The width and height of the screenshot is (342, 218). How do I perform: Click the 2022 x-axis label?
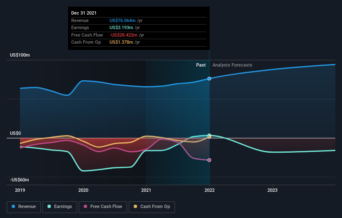[x=210, y=190]
